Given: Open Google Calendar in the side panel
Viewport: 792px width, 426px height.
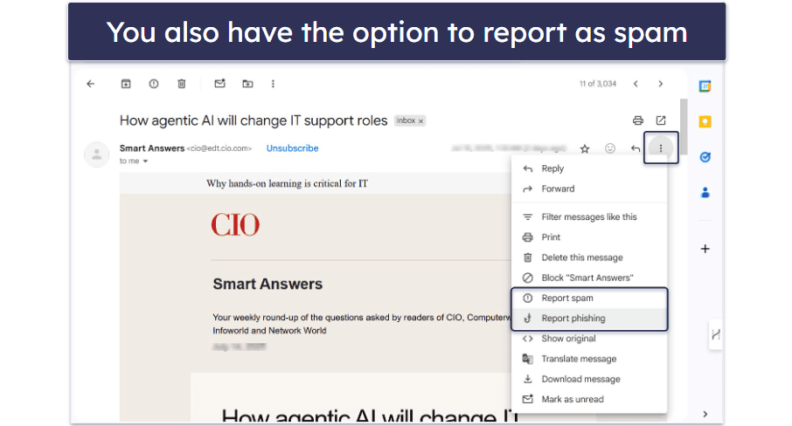Looking at the screenshot, I should pyautogui.click(x=705, y=86).
